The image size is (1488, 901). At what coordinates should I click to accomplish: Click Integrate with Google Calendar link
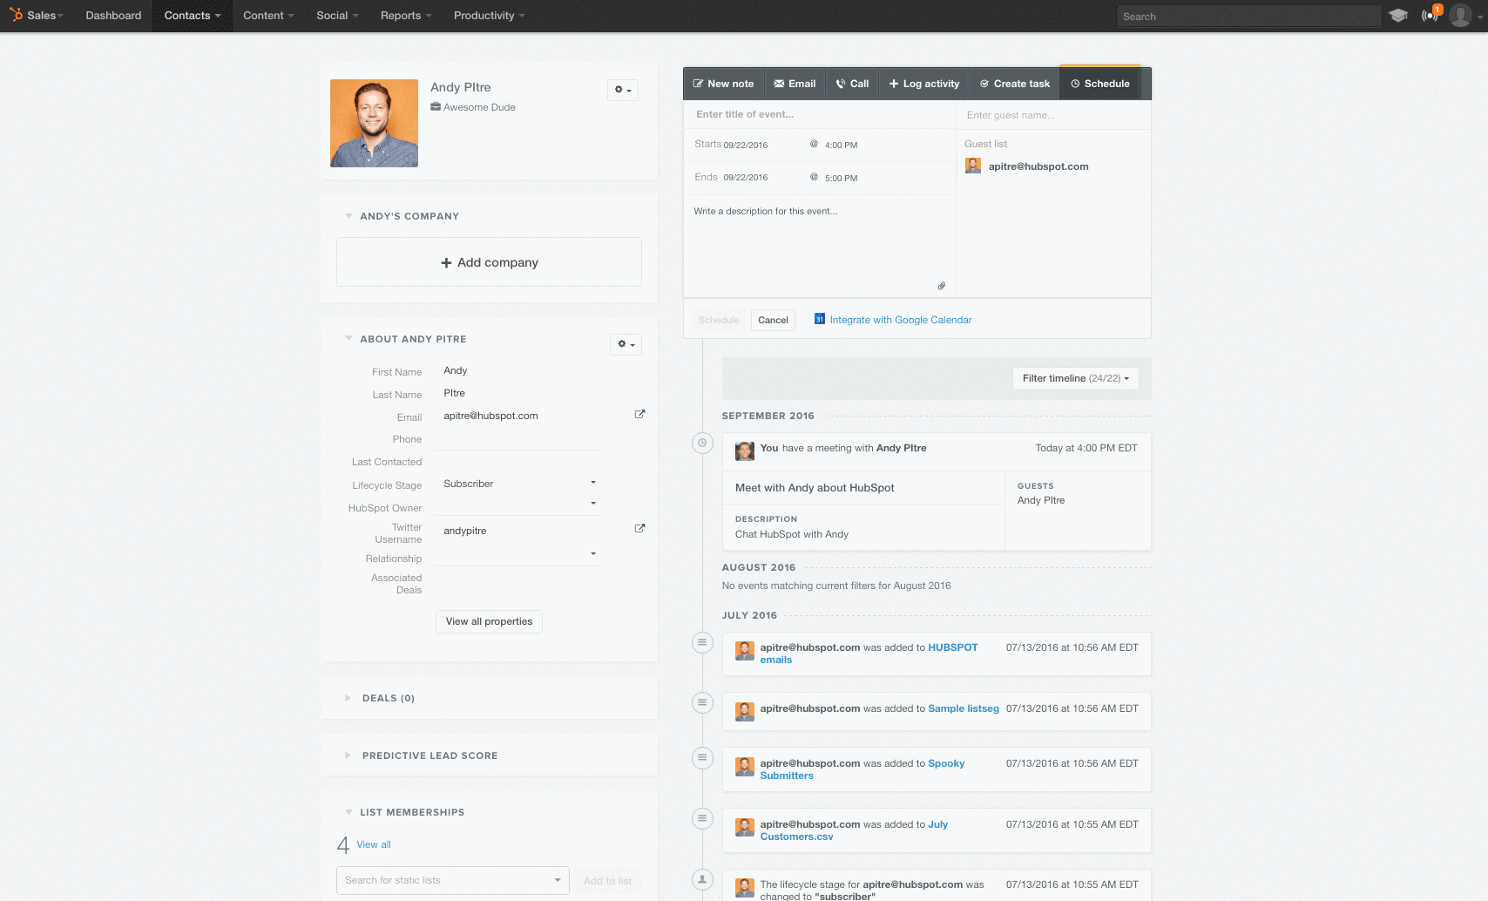900,320
